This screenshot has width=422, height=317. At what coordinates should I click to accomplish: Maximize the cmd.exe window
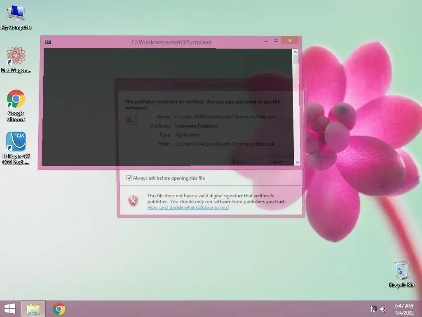point(276,40)
